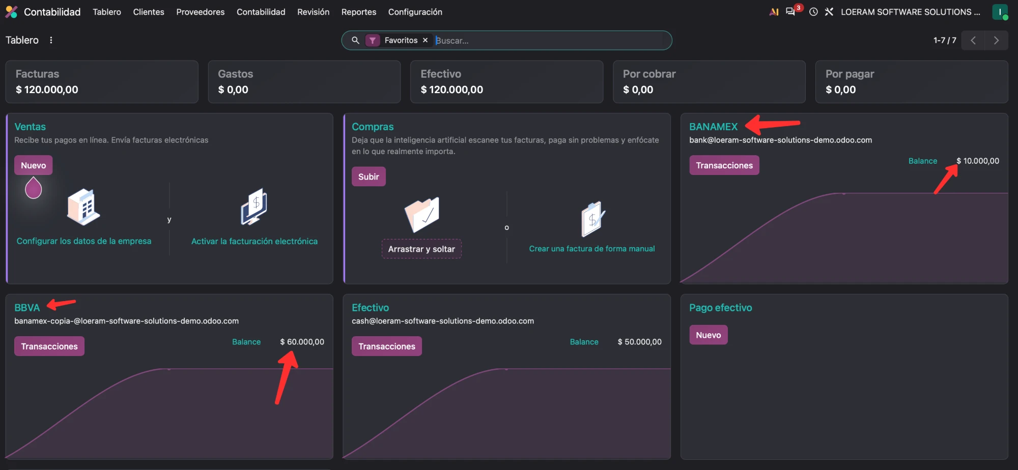The width and height of the screenshot is (1018, 470).
Task: Open the company switcher LOERAM SOFTWARE SOLUTIONS
Action: pos(911,12)
